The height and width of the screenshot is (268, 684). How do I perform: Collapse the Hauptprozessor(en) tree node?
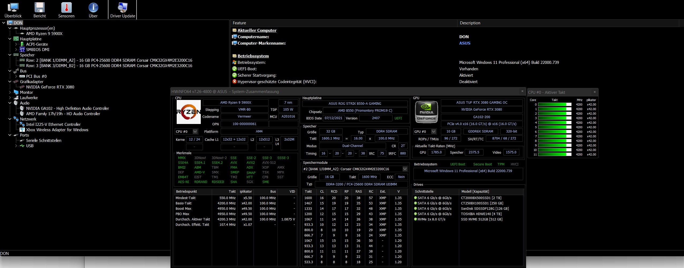10,28
